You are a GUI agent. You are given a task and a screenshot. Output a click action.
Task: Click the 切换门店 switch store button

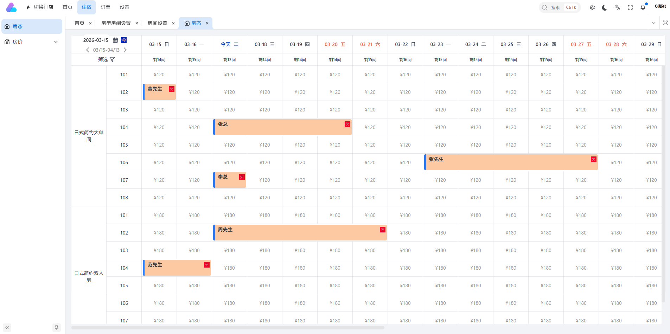point(40,7)
